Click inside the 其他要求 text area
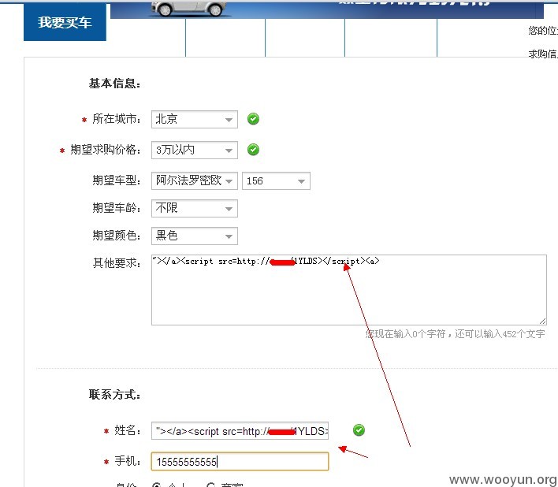Image resolution: width=558 pixels, height=487 pixels. (348, 290)
